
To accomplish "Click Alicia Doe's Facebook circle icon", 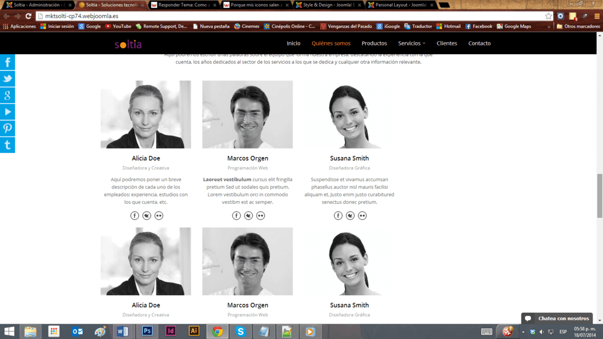I will 135,216.
